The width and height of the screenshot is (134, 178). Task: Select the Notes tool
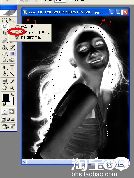(5, 81)
